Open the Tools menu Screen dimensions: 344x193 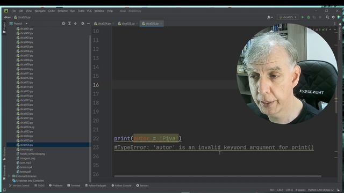click(81, 11)
